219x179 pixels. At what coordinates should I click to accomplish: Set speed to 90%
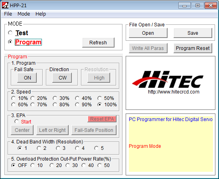[77, 105]
